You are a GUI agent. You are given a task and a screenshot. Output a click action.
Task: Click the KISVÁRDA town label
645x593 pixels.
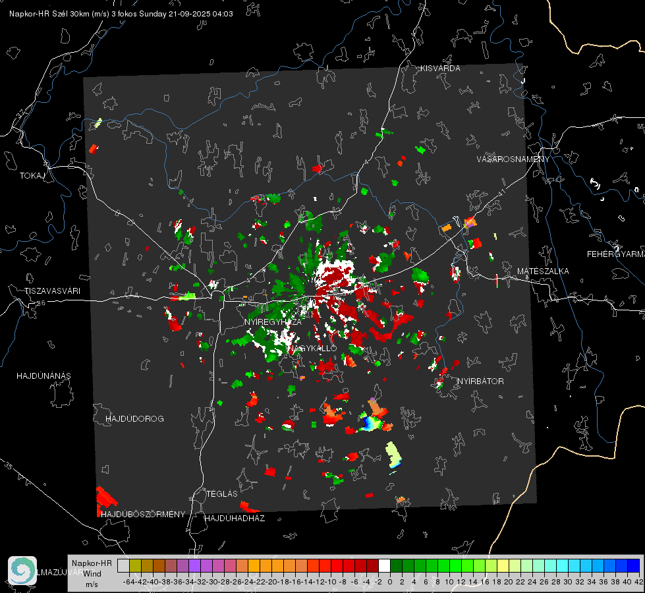[x=440, y=69]
